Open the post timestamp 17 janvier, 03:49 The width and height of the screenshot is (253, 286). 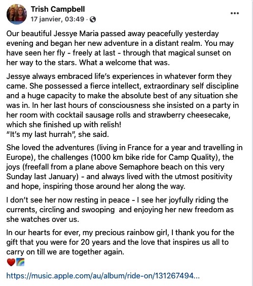(x=57, y=19)
